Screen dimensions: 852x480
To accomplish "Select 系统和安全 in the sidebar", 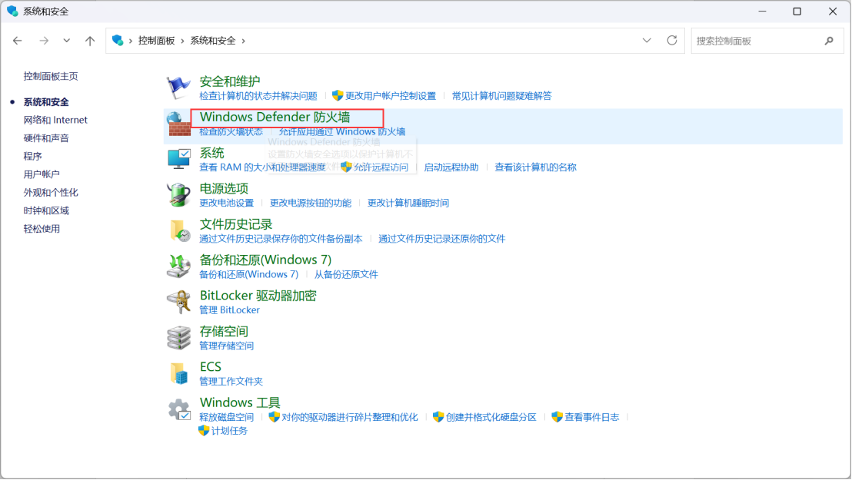I will (46, 102).
